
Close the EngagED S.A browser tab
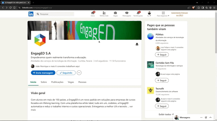29,3
